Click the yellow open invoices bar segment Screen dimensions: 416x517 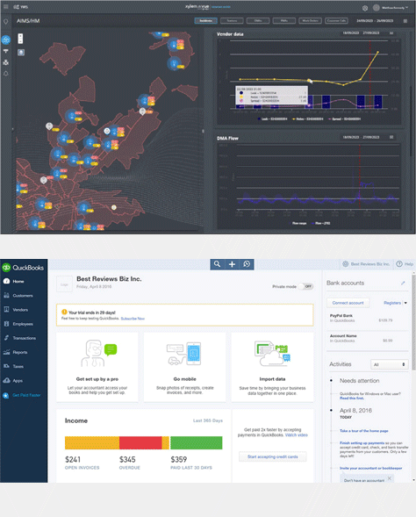point(92,442)
